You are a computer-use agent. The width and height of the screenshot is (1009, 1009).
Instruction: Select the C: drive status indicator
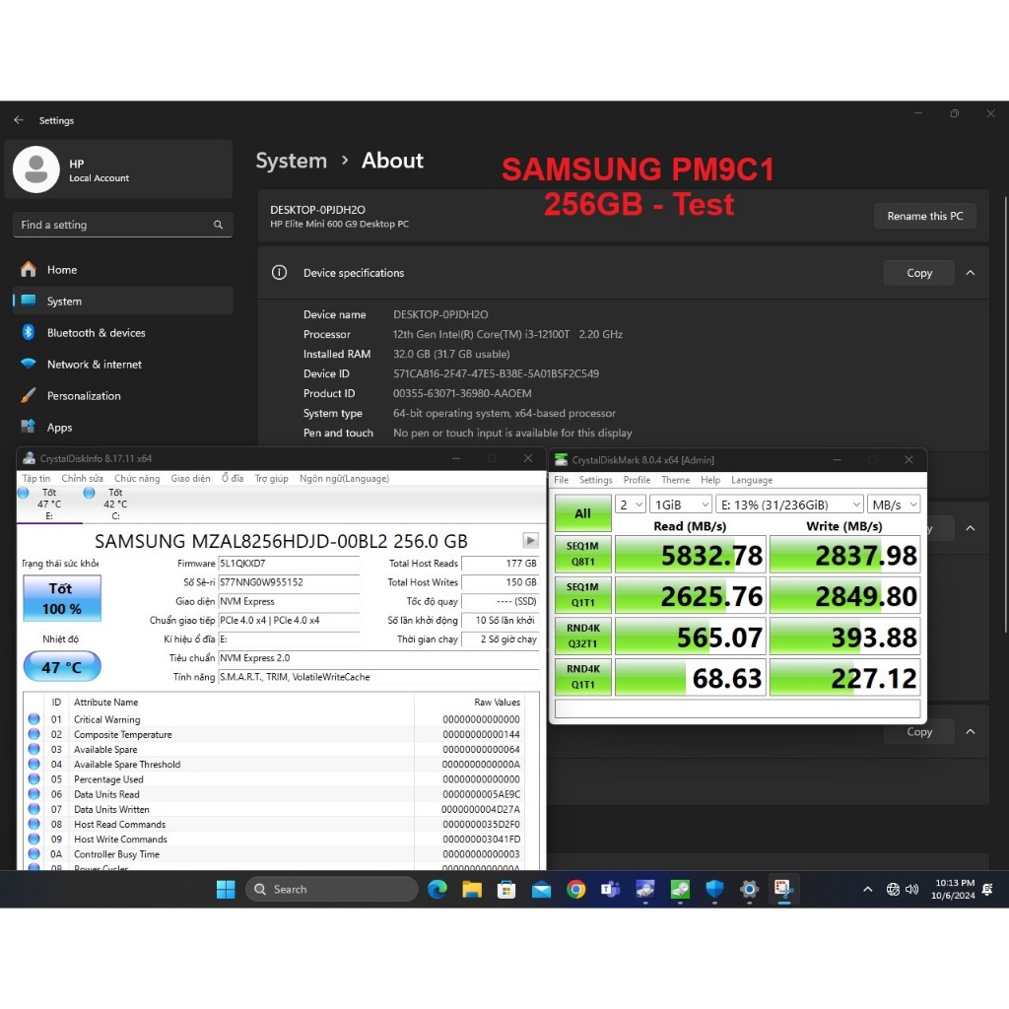tap(106, 499)
